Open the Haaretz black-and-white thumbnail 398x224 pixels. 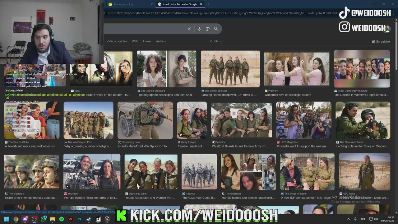click(x=199, y=172)
